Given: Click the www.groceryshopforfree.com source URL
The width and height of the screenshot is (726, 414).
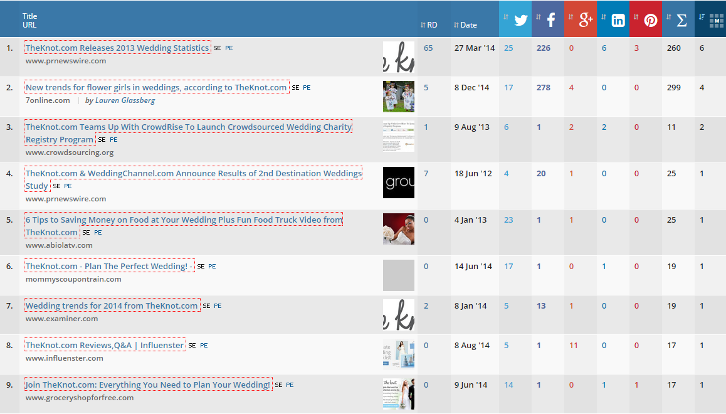Looking at the screenshot, I should [80, 398].
